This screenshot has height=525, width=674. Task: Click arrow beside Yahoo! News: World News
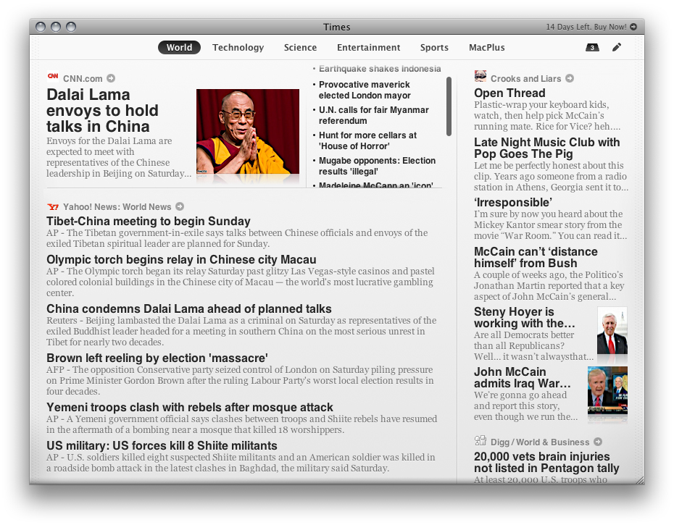point(180,206)
